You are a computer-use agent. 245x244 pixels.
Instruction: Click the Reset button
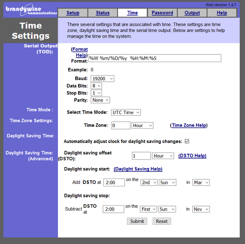point(162,222)
